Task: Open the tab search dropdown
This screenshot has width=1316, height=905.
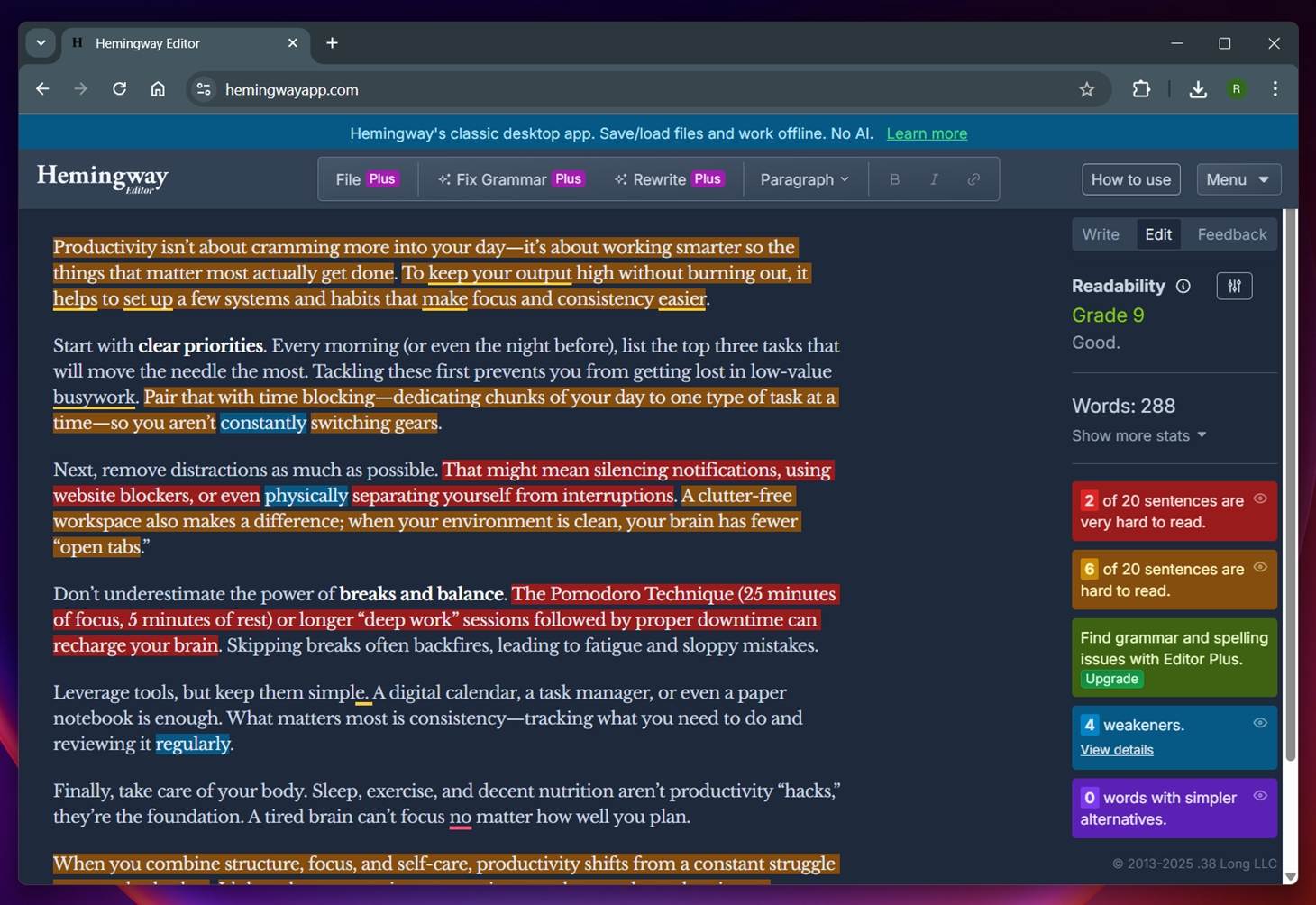Action: coord(41,43)
